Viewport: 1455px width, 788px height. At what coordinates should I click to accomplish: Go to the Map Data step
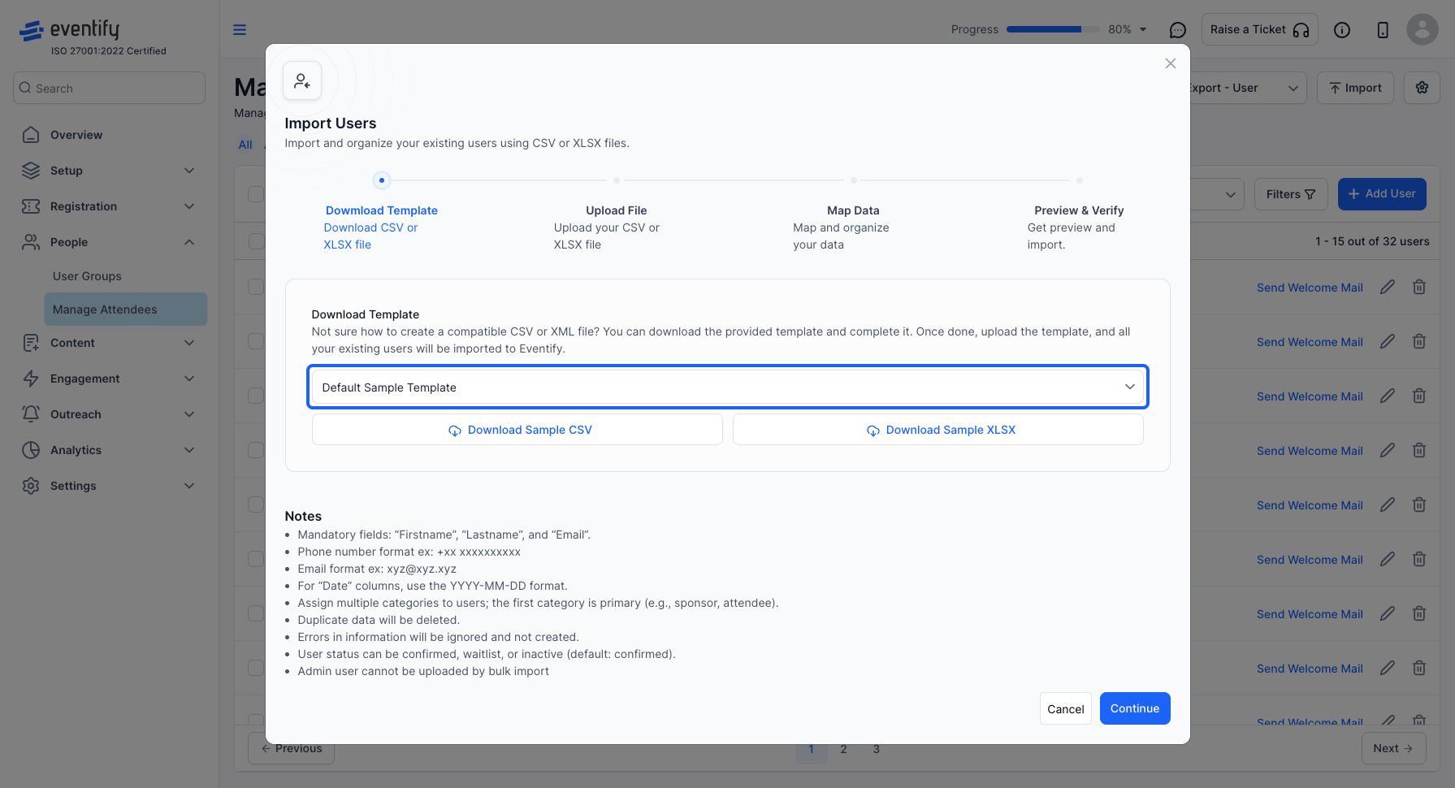[x=853, y=210]
